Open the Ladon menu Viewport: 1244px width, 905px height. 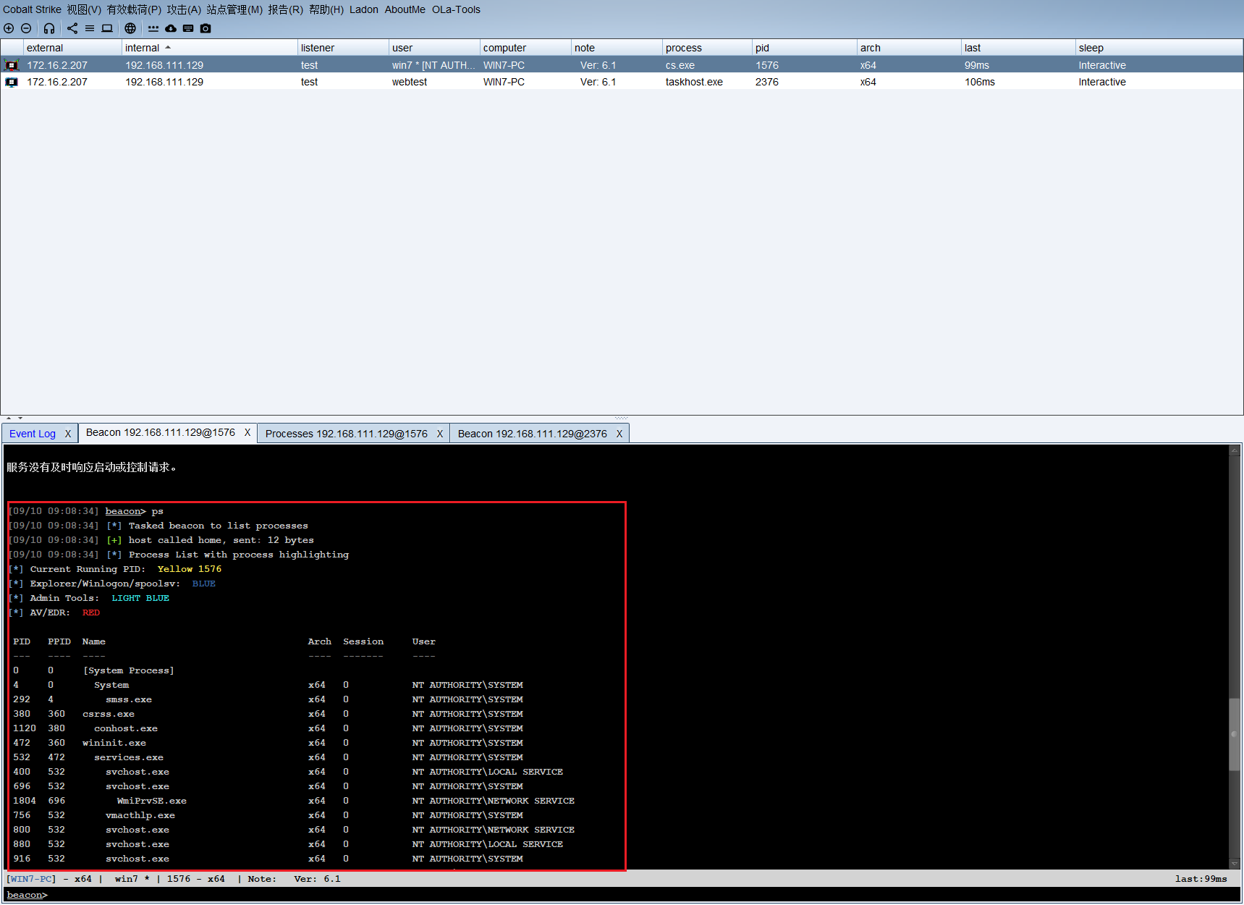click(x=364, y=9)
